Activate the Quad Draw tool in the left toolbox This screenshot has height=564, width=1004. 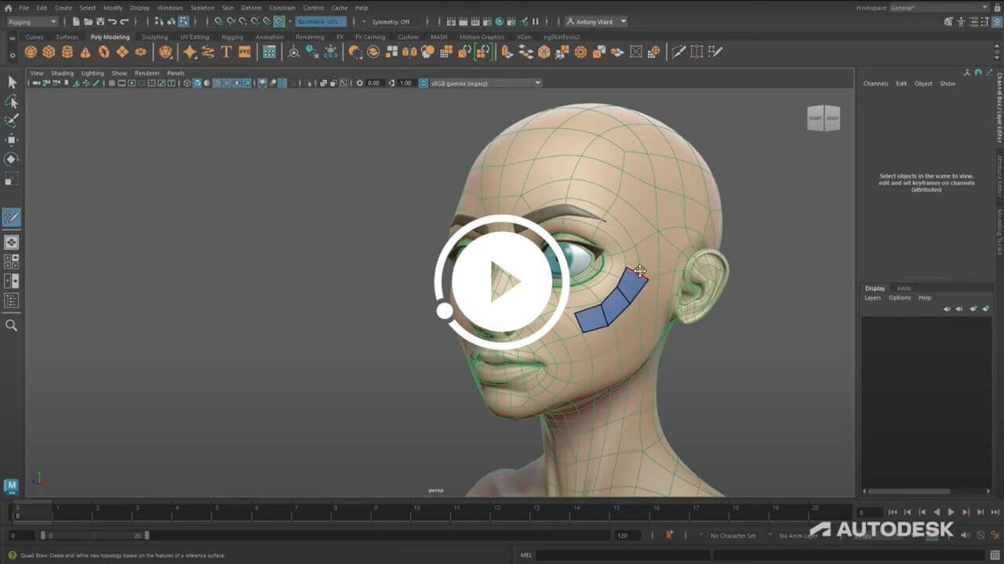pyautogui.click(x=11, y=217)
